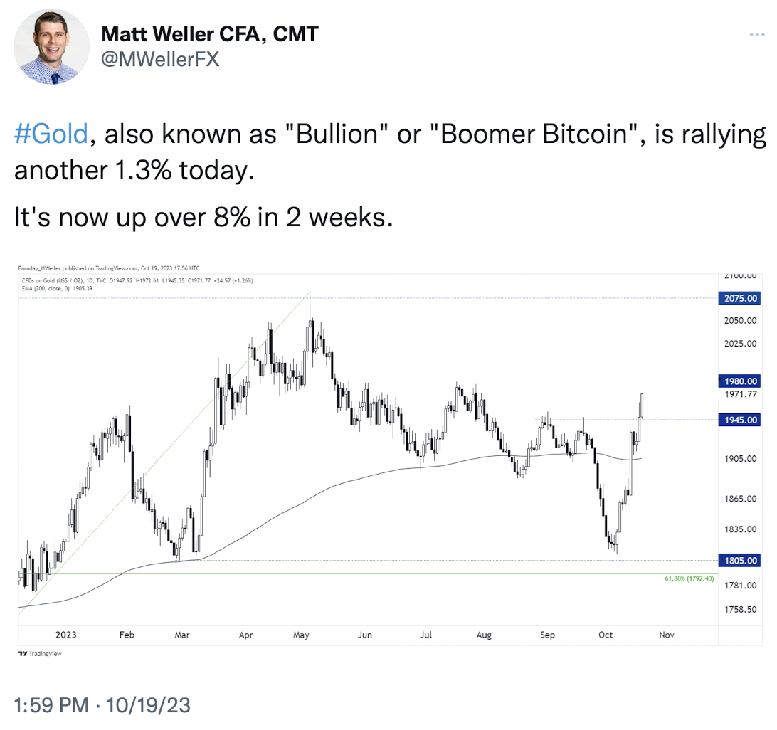Viewport: 777px width, 730px height.
Task: Open Matt Weller's profile picture
Action: (x=51, y=46)
